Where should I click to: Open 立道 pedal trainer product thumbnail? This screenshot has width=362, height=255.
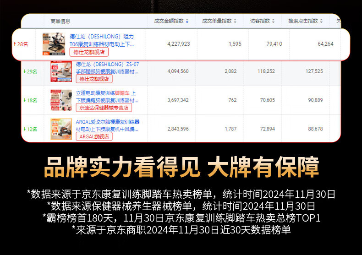(60, 100)
